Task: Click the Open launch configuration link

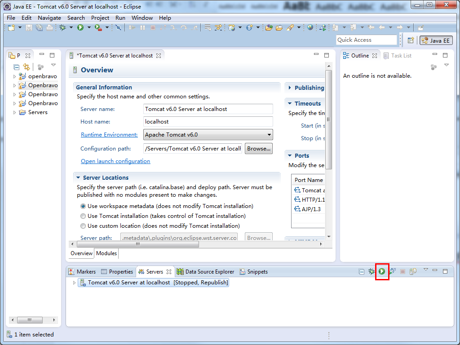Action: click(x=115, y=161)
